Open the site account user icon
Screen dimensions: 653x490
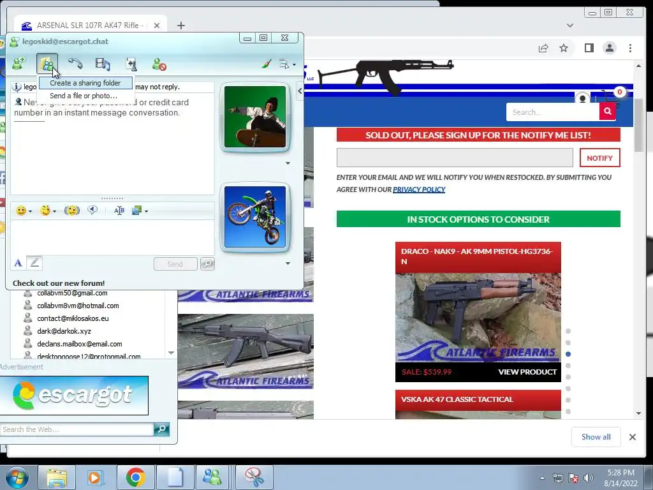pos(583,99)
